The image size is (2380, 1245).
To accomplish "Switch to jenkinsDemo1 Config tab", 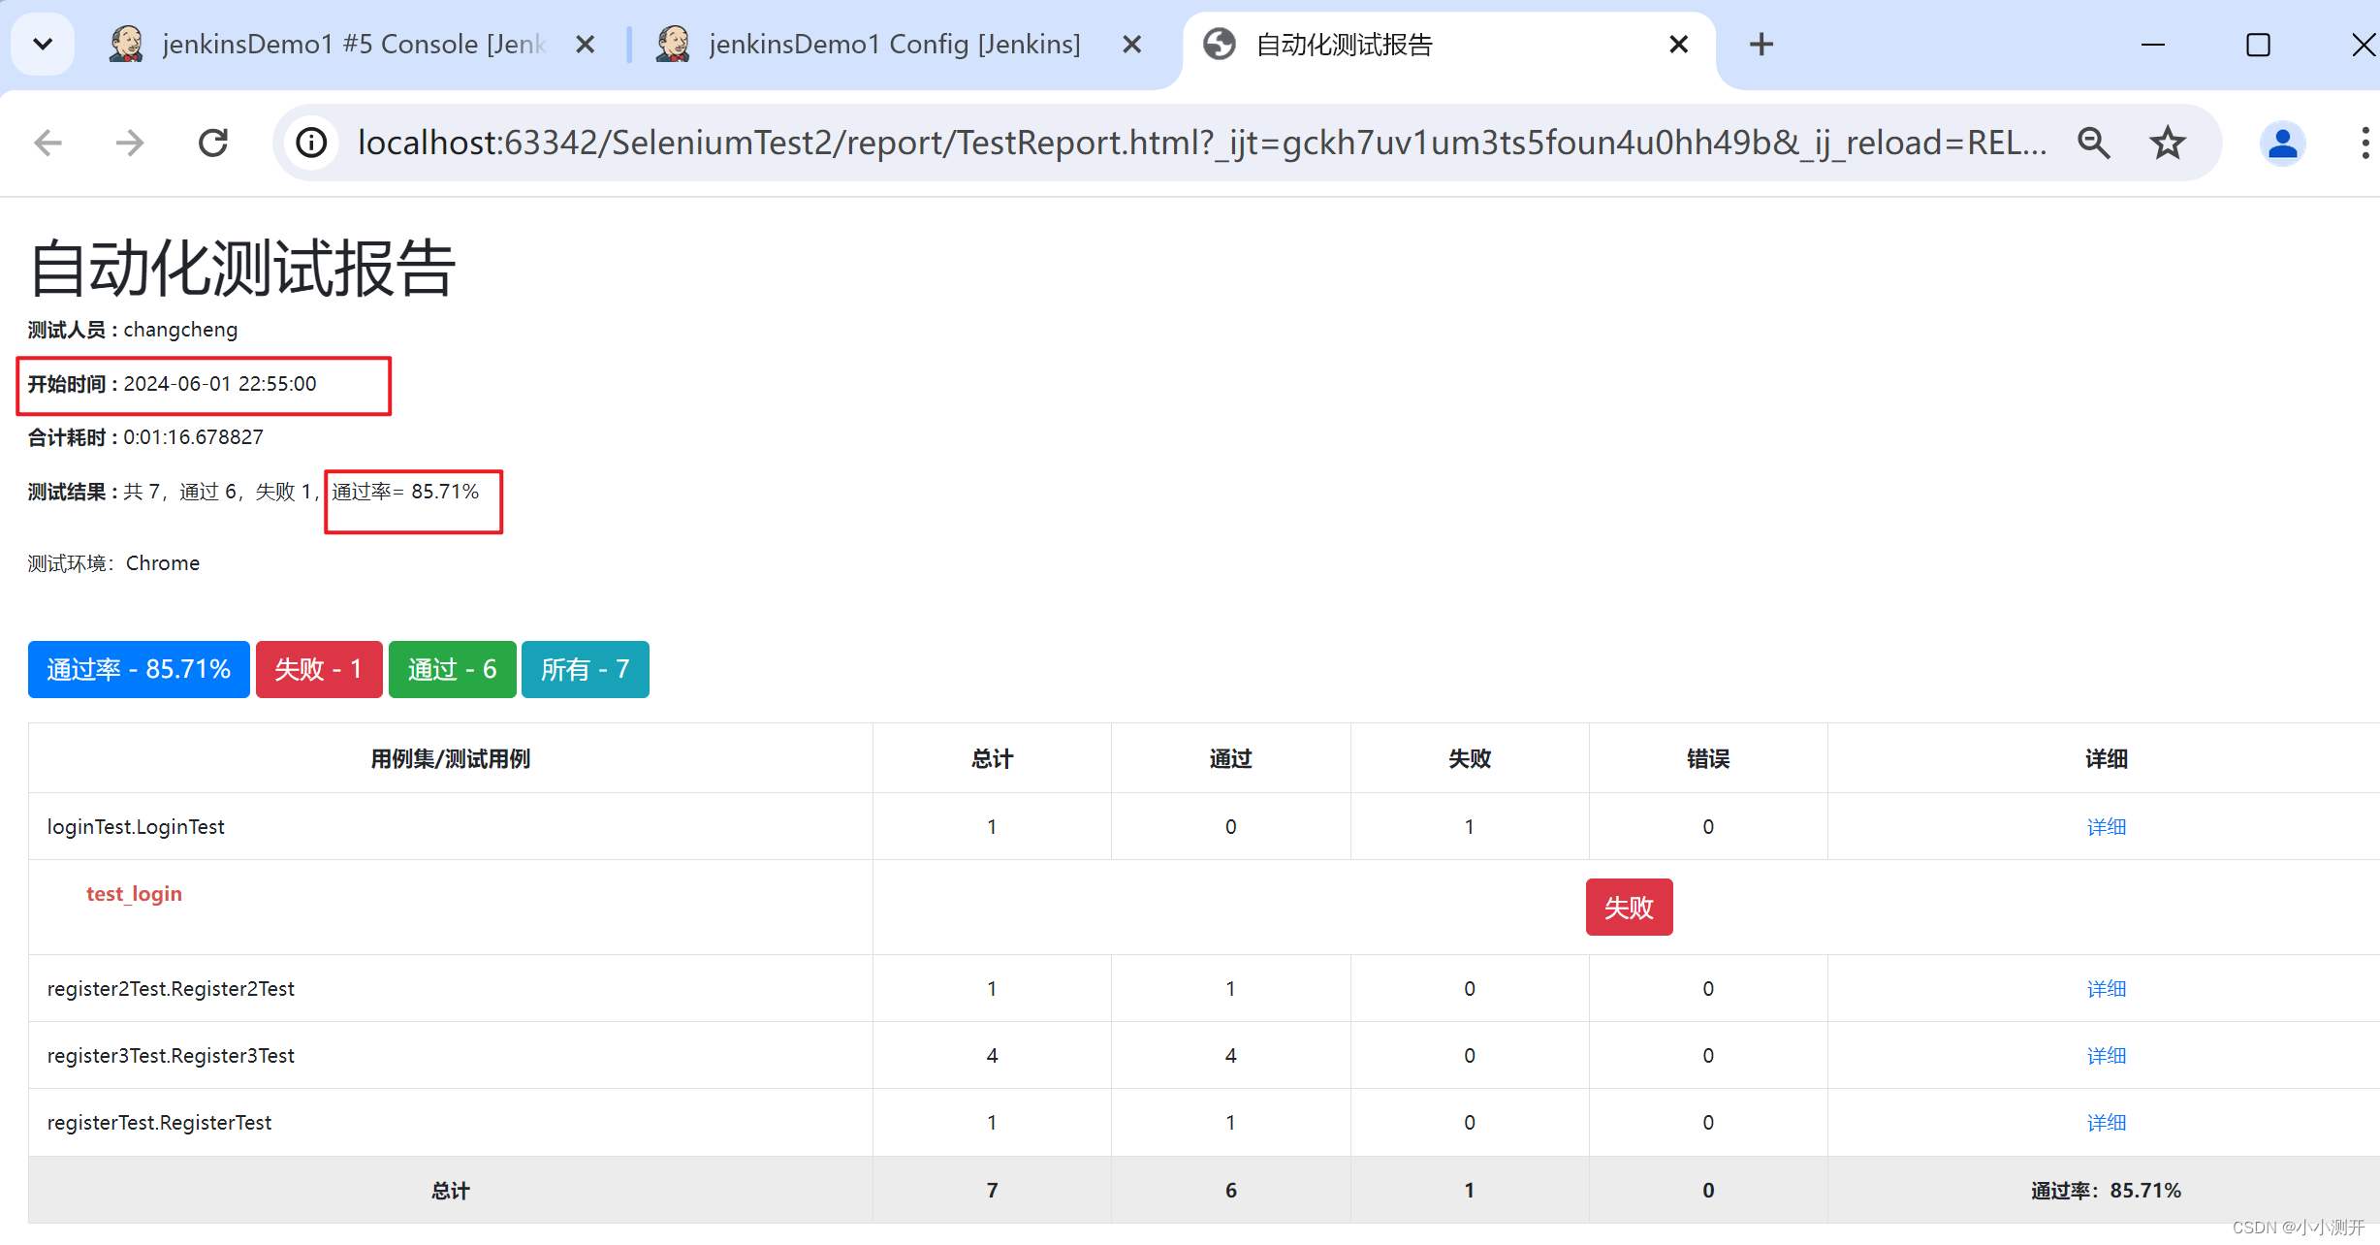I will pos(892,45).
